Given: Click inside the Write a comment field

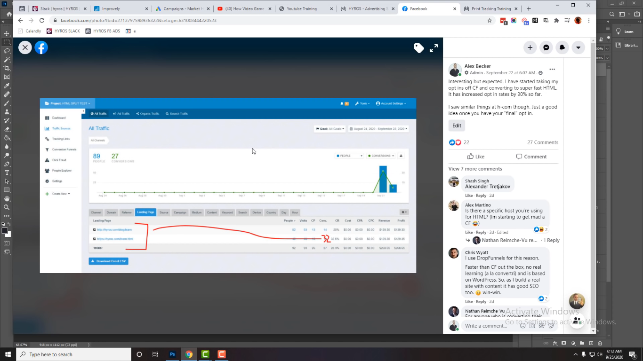Looking at the screenshot, I should tap(486, 325).
